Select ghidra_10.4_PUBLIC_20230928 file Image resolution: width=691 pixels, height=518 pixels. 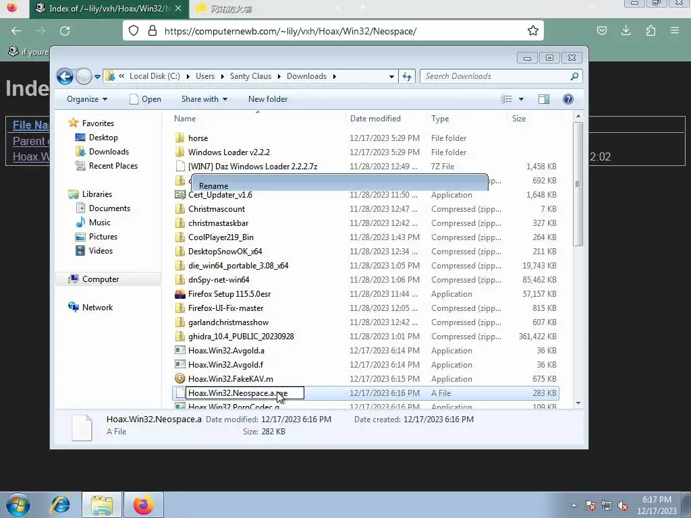pyautogui.click(x=241, y=336)
